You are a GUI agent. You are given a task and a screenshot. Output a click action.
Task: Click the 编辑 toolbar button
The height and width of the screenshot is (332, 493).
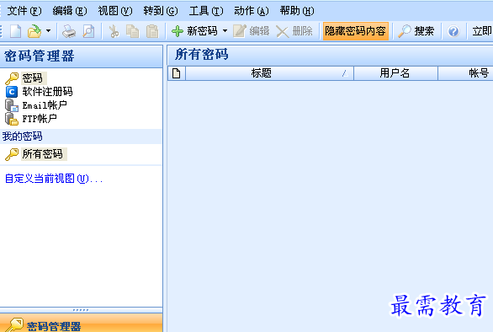point(252,31)
